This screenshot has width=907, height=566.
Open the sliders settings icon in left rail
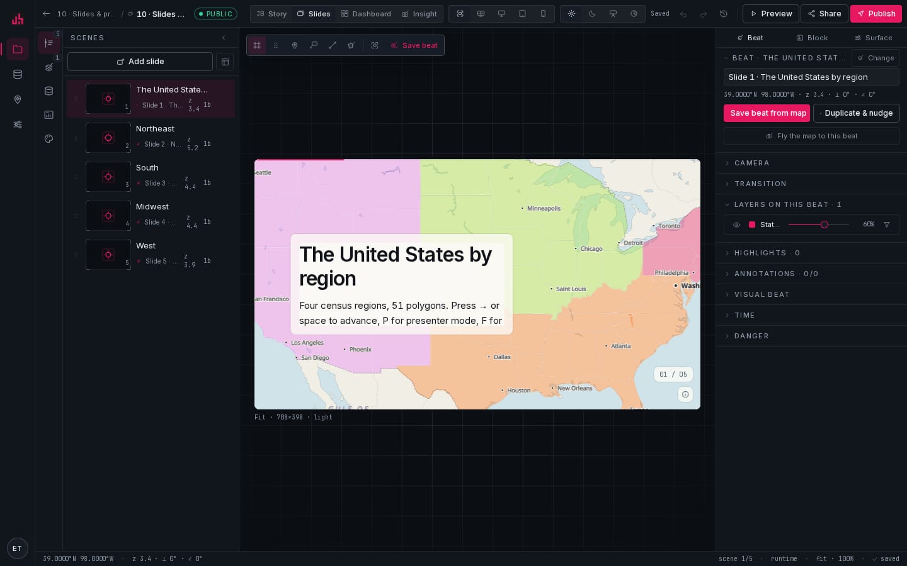(18, 125)
